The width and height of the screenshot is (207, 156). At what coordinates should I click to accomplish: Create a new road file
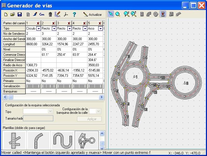point(6,14)
